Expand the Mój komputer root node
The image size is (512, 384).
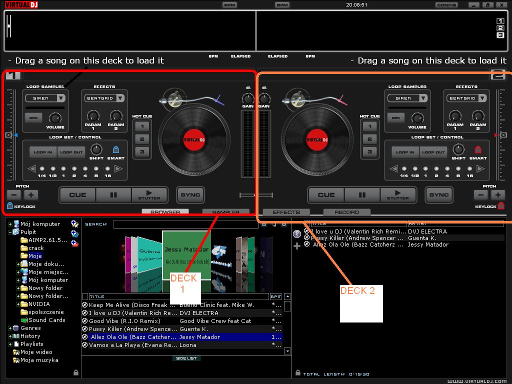coord(10,224)
